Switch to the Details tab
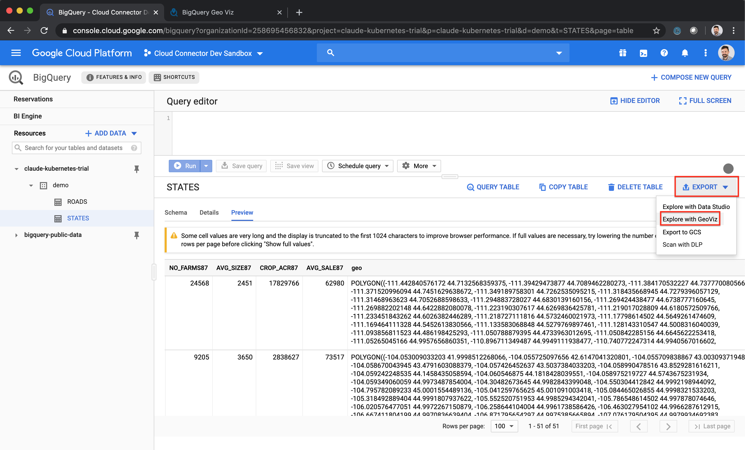Image resolution: width=745 pixels, height=450 pixels. (209, 212)
